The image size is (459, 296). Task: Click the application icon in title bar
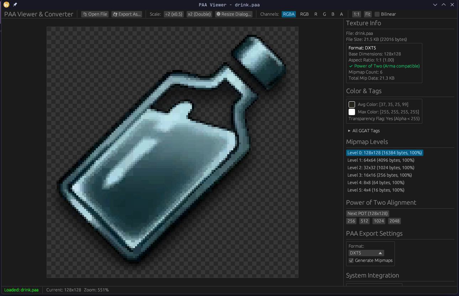[6, 5]
